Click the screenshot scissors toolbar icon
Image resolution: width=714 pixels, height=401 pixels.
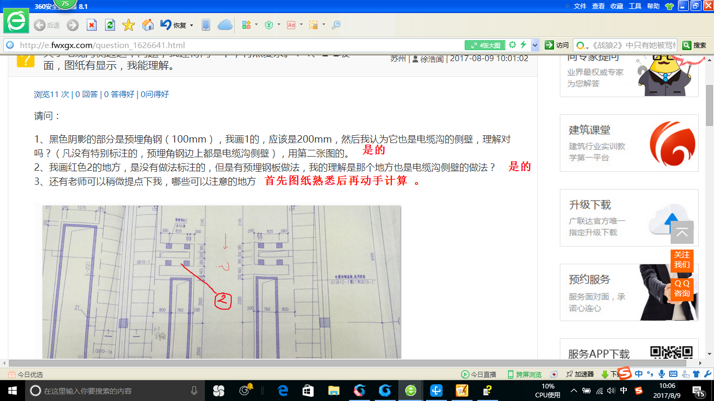coord(314,25)
